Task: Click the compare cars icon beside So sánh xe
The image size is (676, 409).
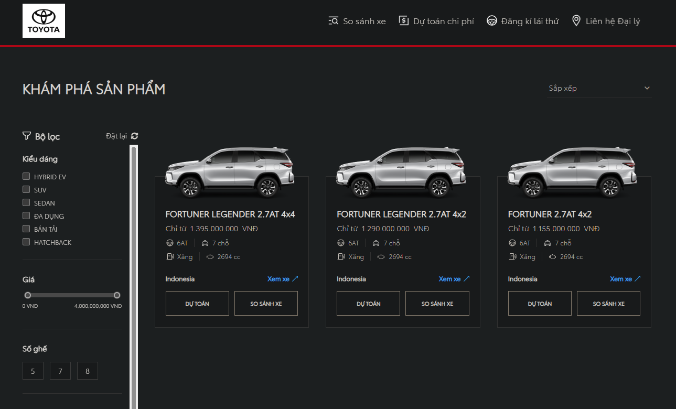Action: [334, 21]
